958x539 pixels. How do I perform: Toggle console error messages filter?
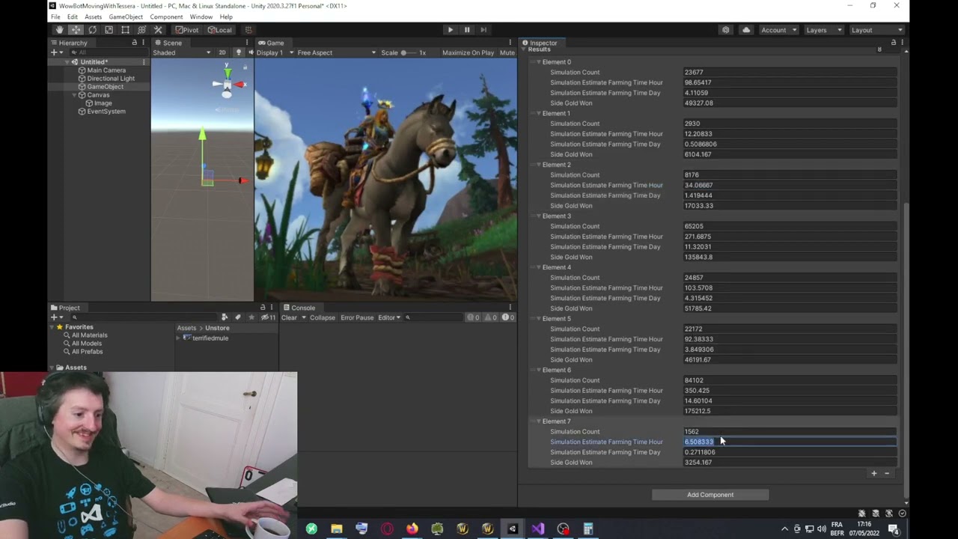click(507, 317)
